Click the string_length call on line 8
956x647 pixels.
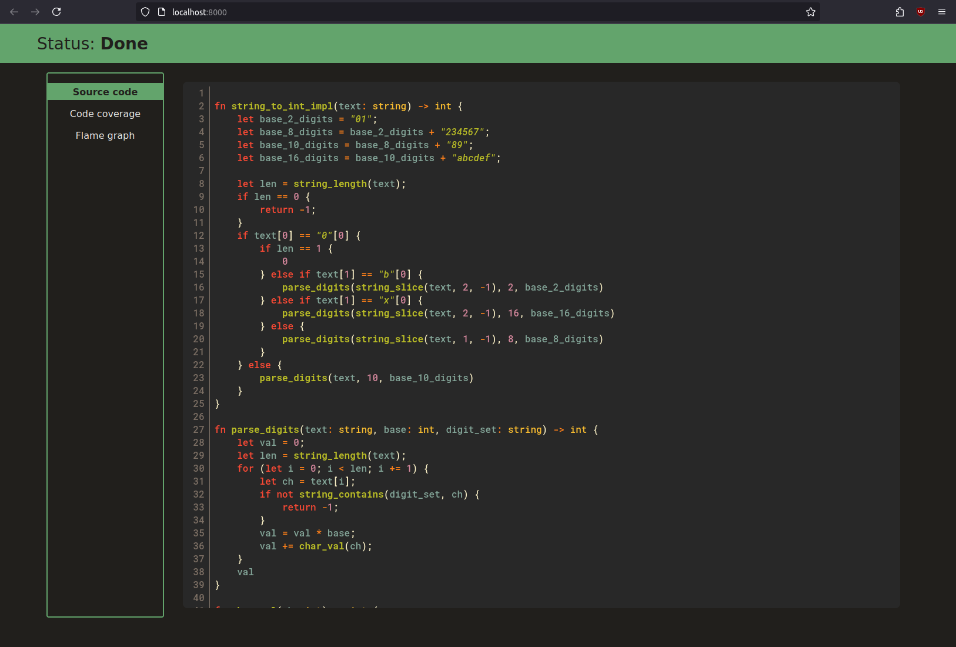[330, 184]
